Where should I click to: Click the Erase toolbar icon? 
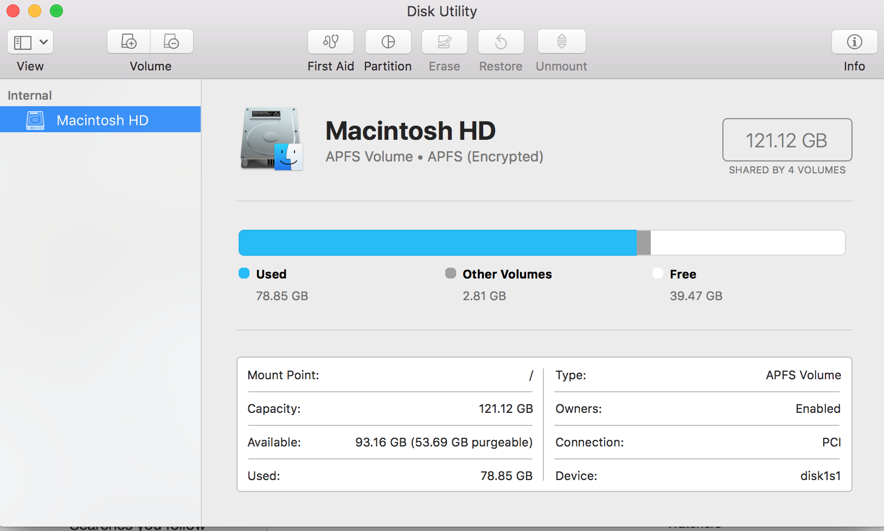tap(445, 42)
